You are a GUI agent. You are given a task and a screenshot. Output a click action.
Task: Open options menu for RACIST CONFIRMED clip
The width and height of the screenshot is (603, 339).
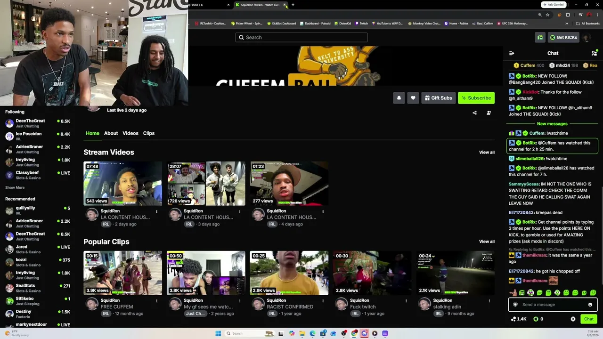[323, 300]
